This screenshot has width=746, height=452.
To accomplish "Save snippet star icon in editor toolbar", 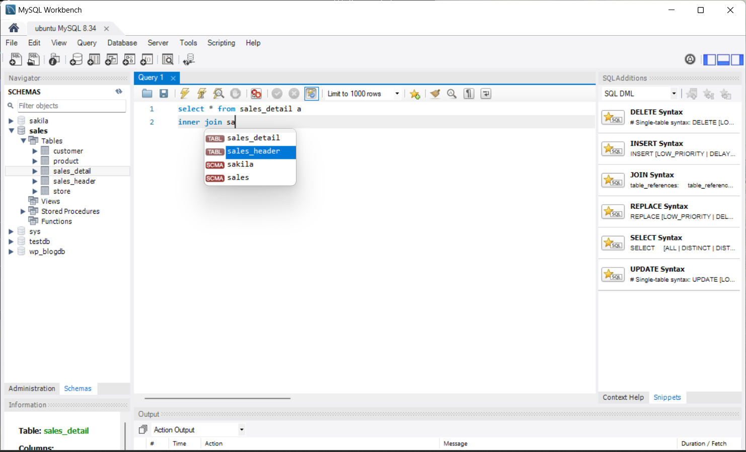I will pos(415,94).
